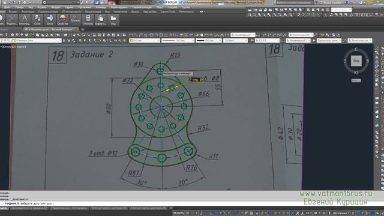Click the Save icon in quick access toolbar
Image resolution: width=384 pixels, height=216 pixels.
tap(15, 2)
